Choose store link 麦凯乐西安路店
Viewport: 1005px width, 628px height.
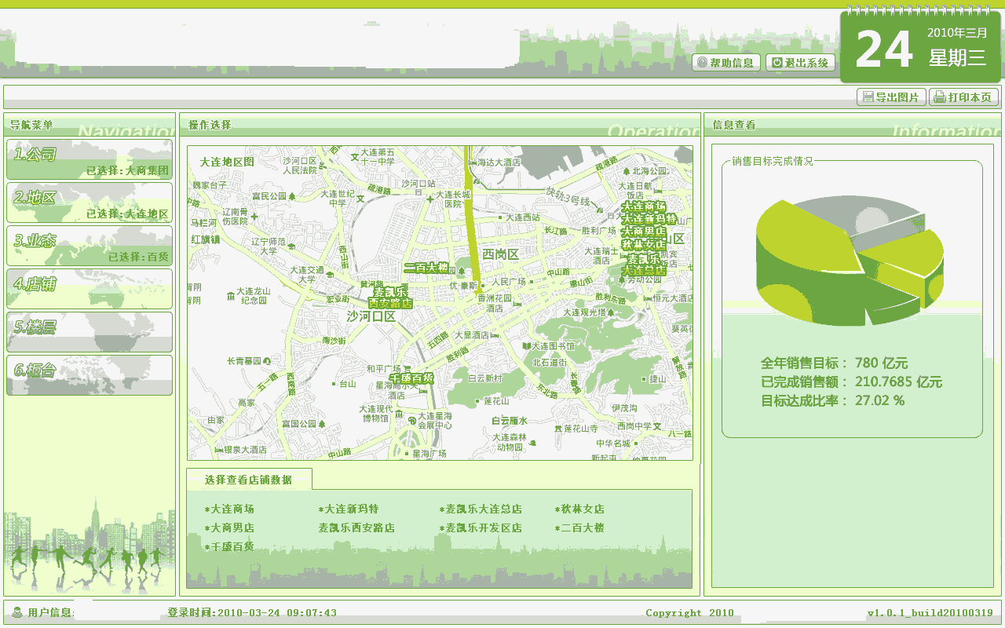pyautogui.click(x=356, y=528)
